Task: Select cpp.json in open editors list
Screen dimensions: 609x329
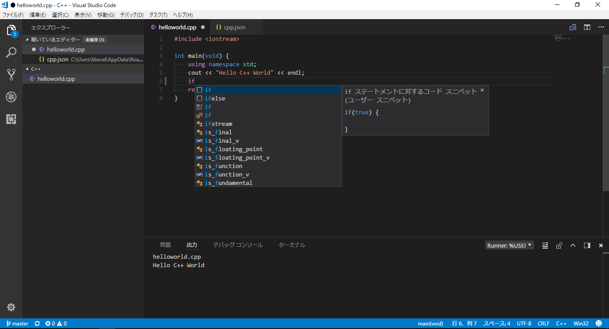Action: pyautogui.click(x=83, y=59)
